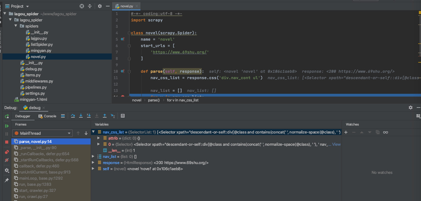Switch to the Debugger tab
The height and width of the screenshot is (201, 421).
pyautogui.click(x=23, y=116)
